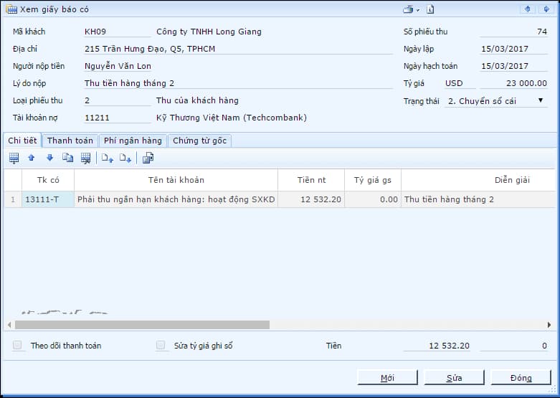Click the Ngày lập date field

(513, 49)
